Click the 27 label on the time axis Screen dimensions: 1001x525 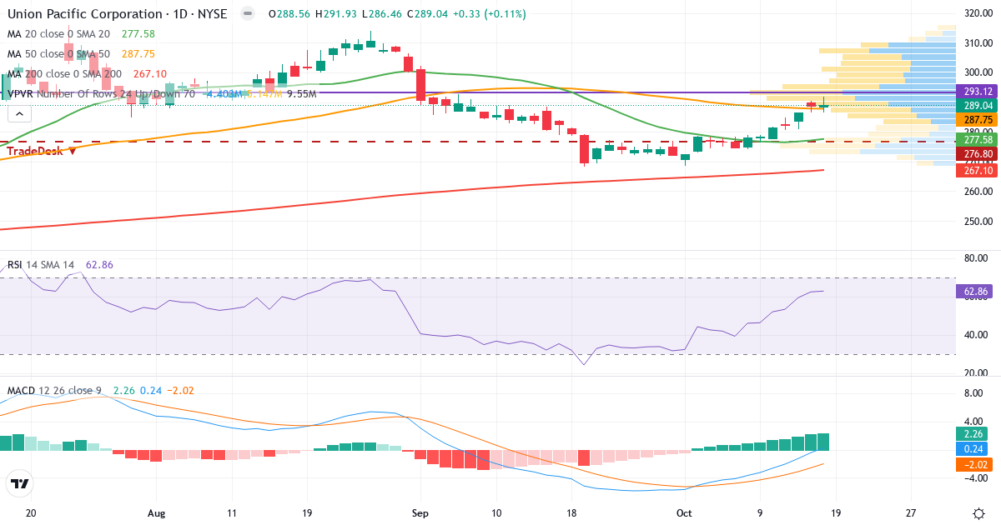pyautogui.click(x=911, y=513)
